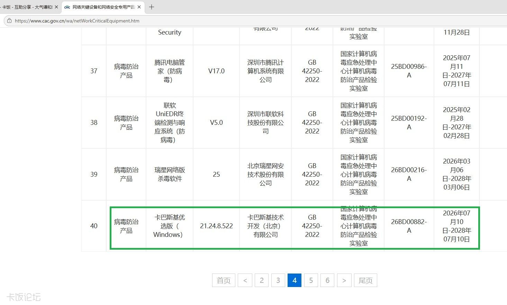Go to first page 首页
Viewport: 507px width, 305px height.
pos(224,280)
